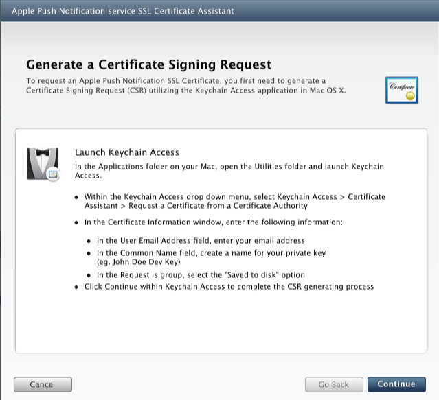This screenshot has height=400, width=439.
Task: Click the Generate a Certificate Signing Request heading
Action: pyautogui.click(x=148, y=65)
